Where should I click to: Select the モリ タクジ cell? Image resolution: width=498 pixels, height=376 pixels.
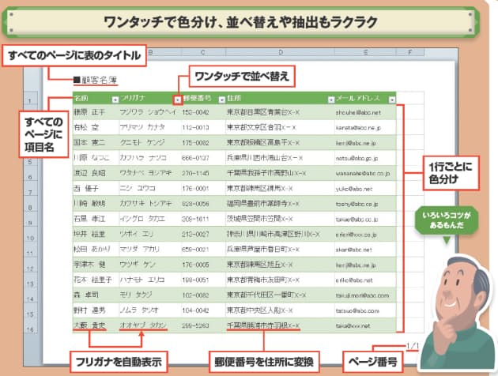[150, 295]
